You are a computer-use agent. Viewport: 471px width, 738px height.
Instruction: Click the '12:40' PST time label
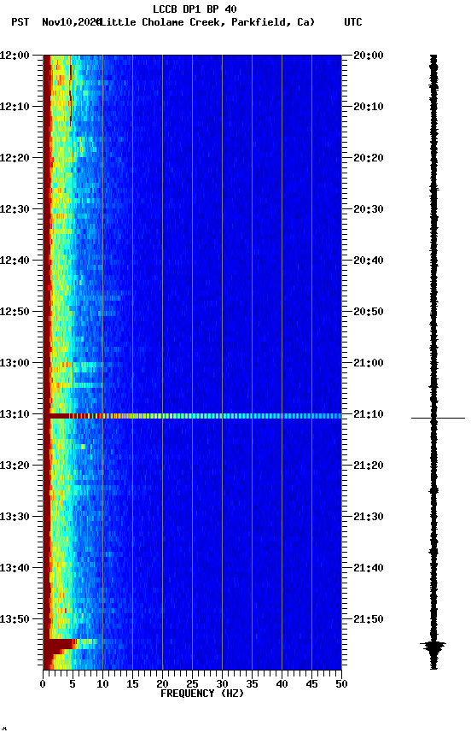[15, 261]
